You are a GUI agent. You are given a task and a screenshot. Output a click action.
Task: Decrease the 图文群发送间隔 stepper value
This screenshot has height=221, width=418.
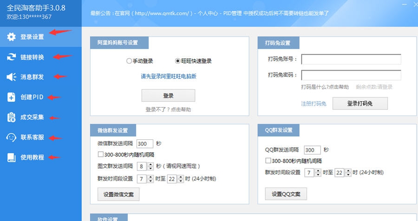(x=150, y=168)
